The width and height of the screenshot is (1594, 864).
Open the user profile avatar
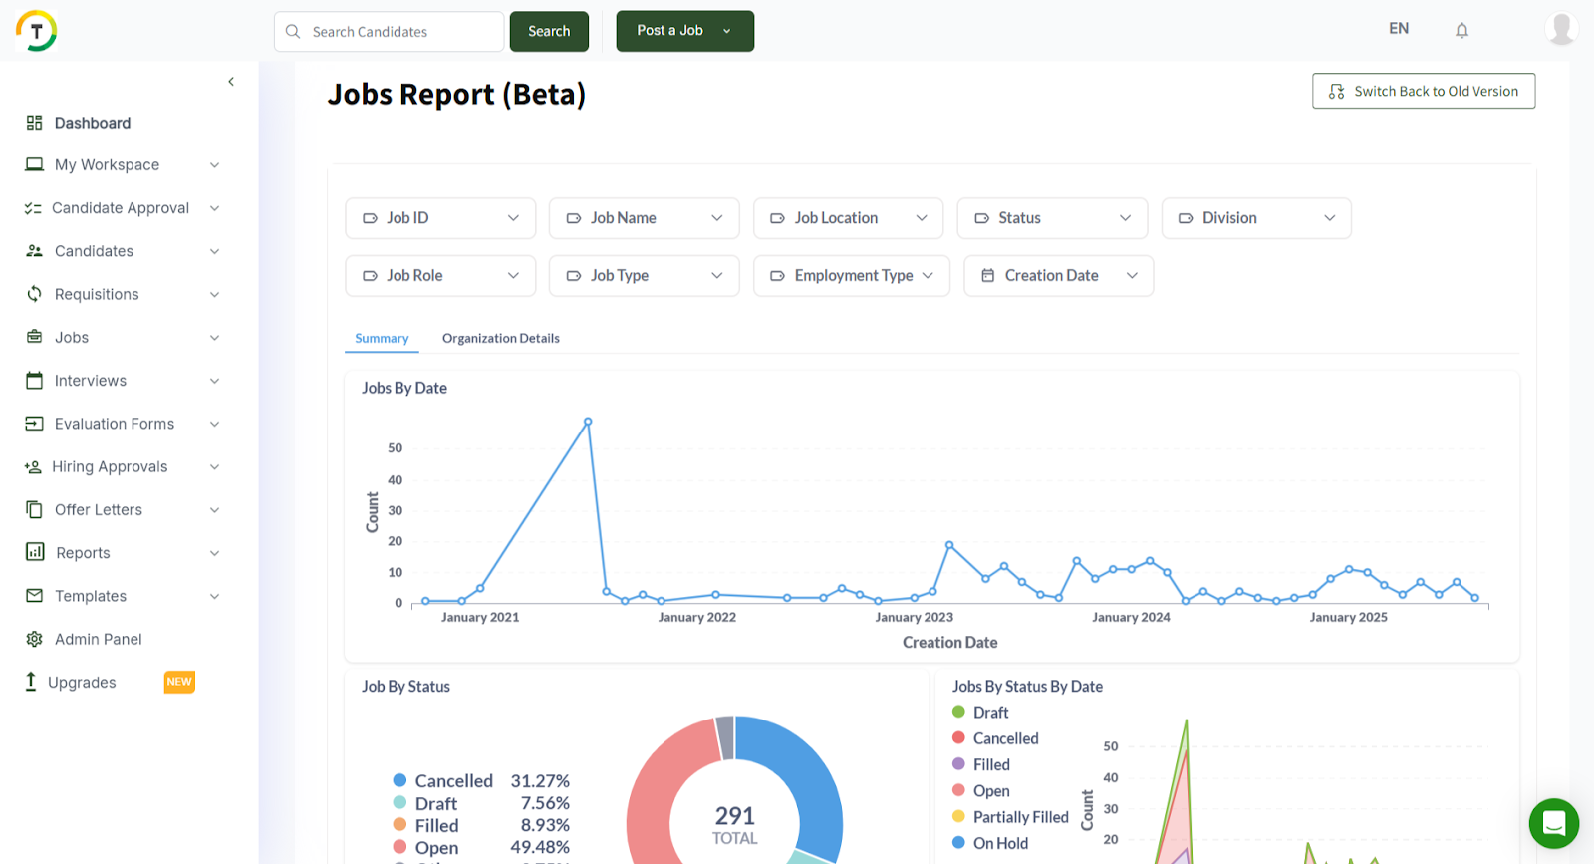pyautogui.click(x=1560, y=29)
